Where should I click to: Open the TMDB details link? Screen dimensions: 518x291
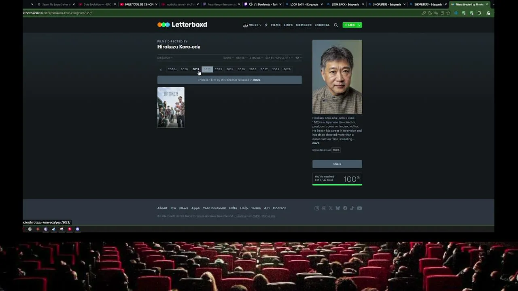click(x=336, y=150)
